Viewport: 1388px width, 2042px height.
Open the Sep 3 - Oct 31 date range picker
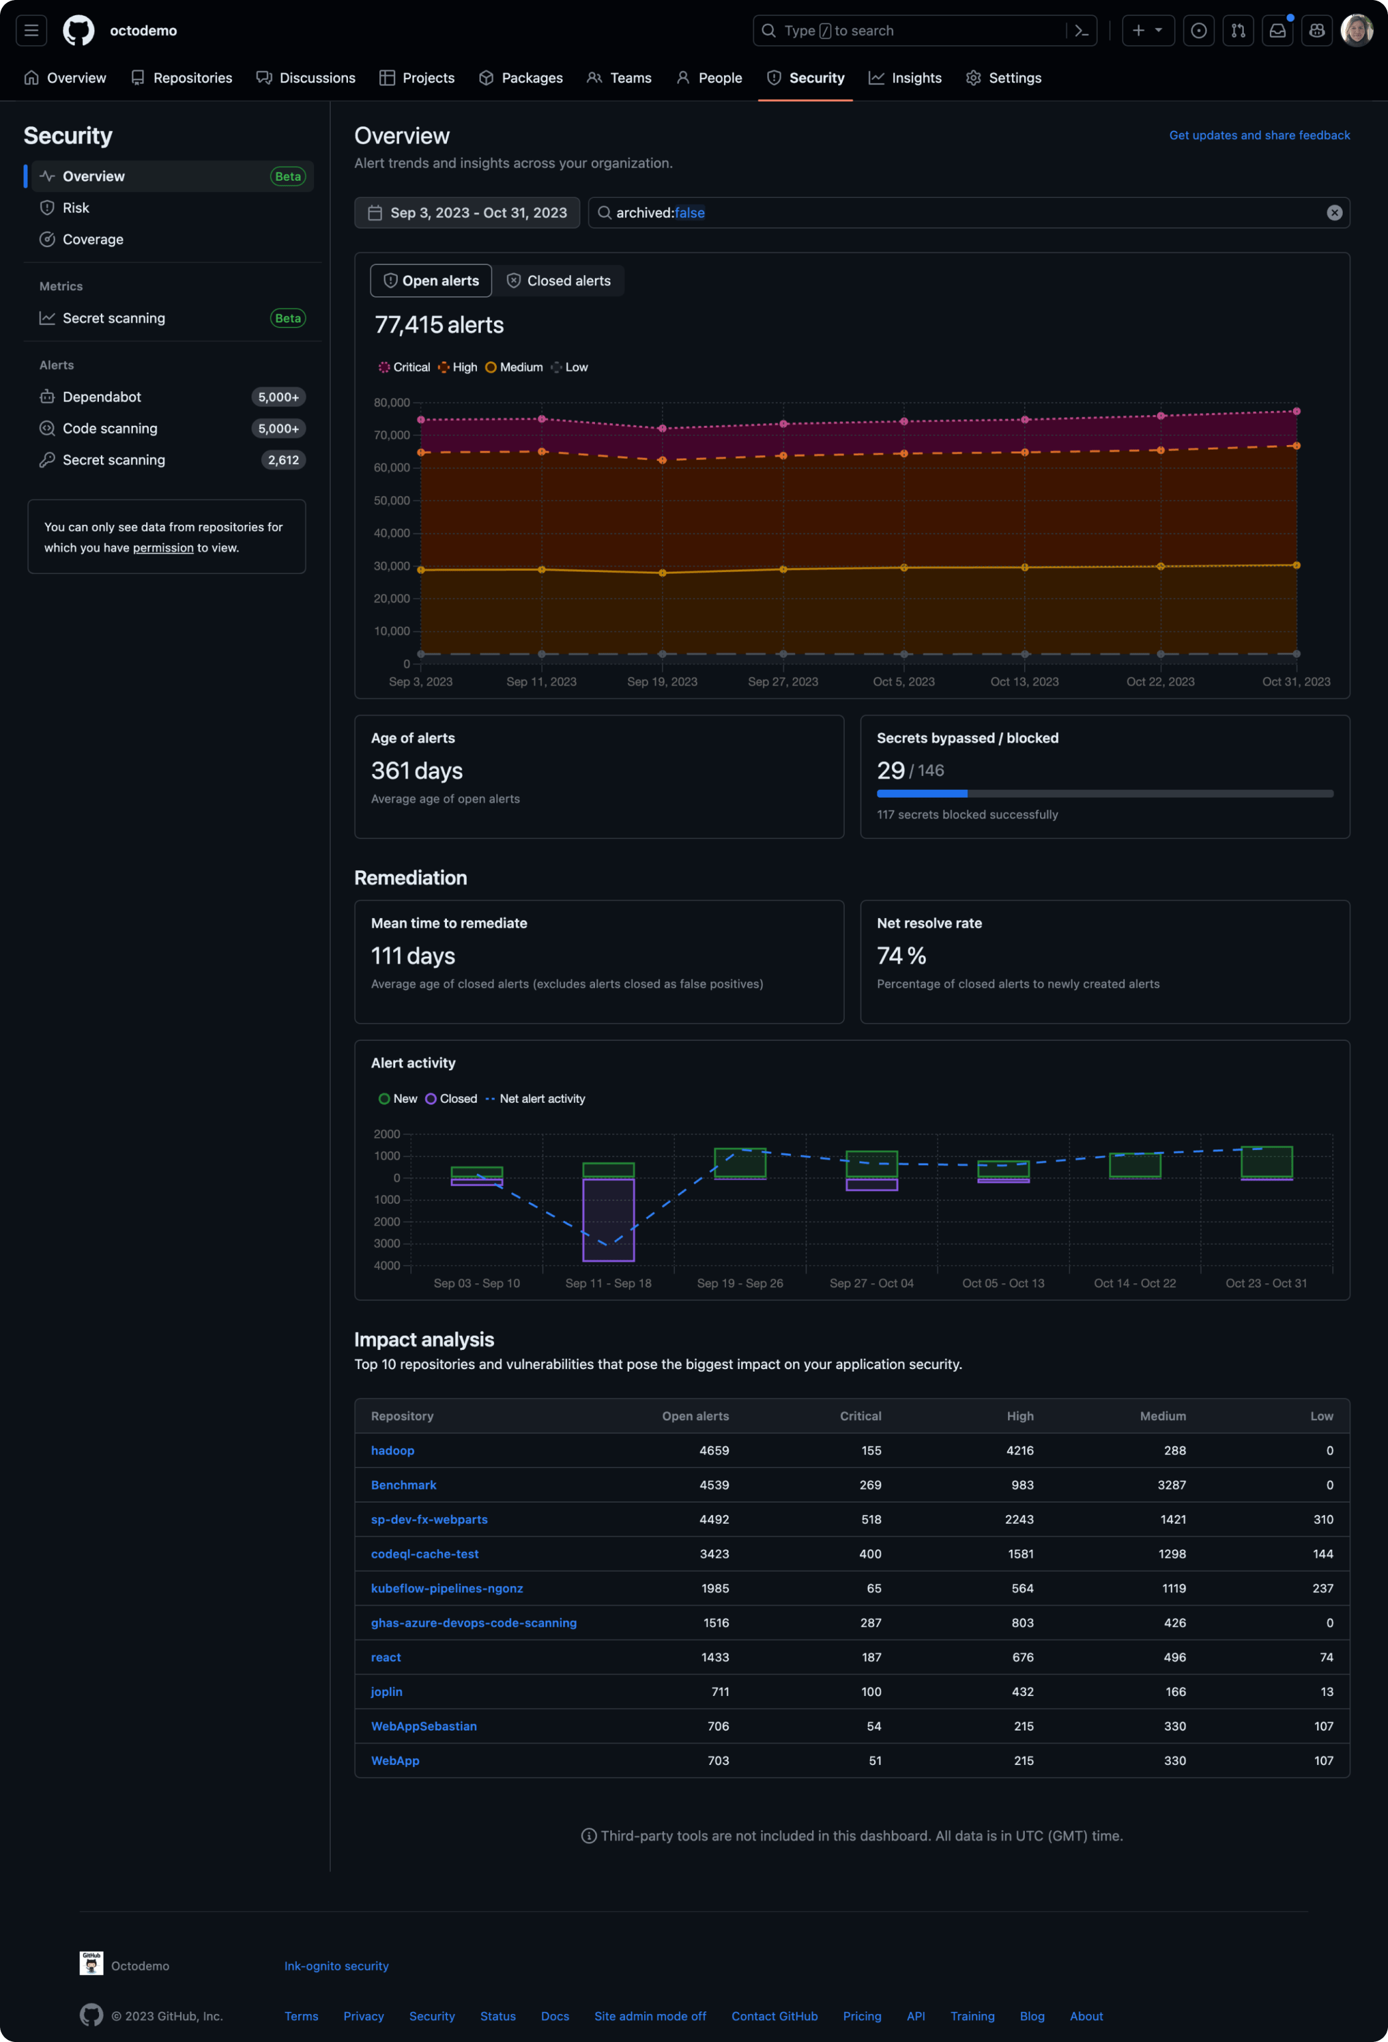click(466, 213)
